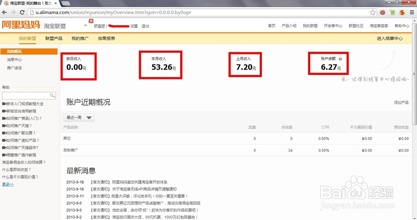
Task: Open the Pinterest extension icon
Action: [382, 12]
